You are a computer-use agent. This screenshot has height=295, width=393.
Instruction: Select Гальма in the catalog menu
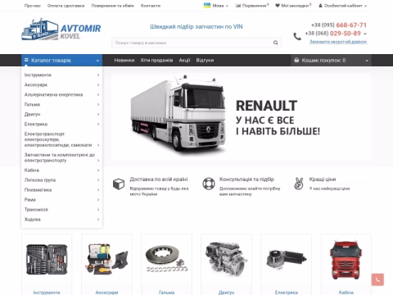coord(32,104)
